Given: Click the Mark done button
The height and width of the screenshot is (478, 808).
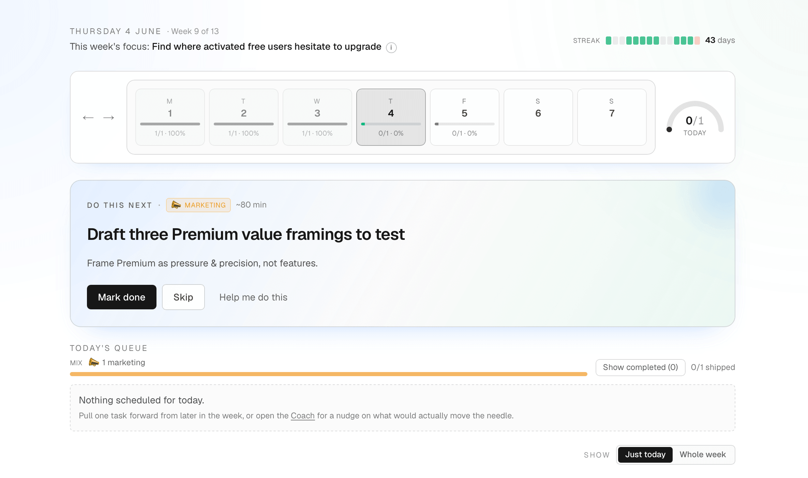Looking at the screenshot, I should (x=122, y=297).
